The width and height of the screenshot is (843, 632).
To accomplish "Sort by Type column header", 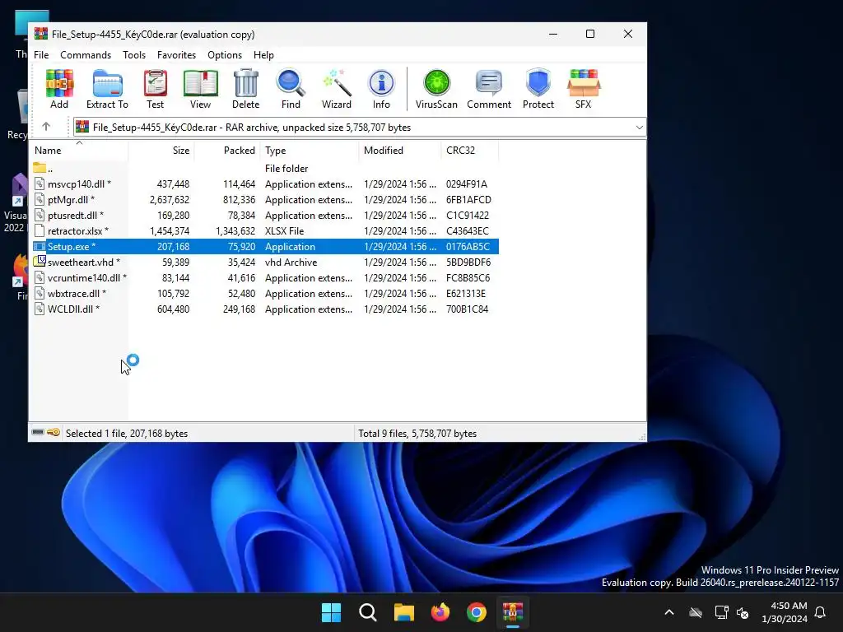I will [310, 151].
